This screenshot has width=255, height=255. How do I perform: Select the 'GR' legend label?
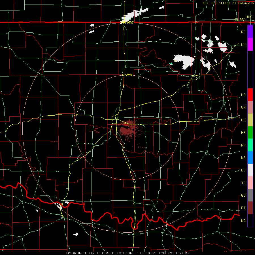coord(243,107)
